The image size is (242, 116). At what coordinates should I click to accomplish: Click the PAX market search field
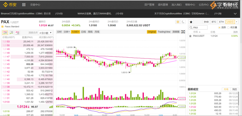click(198, 28)
